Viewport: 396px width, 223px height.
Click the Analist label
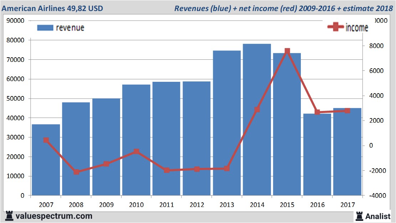click(379, 216)
